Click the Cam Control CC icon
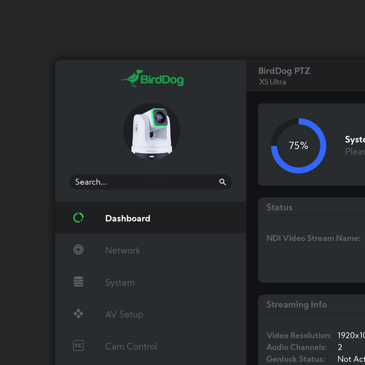 78,346
